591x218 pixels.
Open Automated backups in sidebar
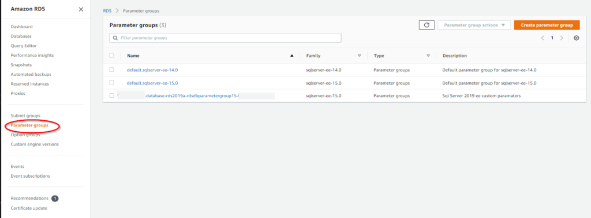31,74
